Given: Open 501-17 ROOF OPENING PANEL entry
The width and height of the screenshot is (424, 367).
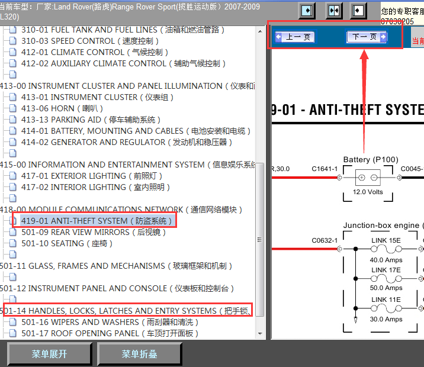Looking at the screenshot, I should pyautogui.click(x=110, y=333).
